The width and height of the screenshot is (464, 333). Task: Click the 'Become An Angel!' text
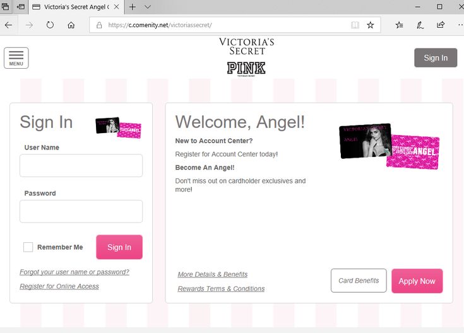tap(205, 167)
